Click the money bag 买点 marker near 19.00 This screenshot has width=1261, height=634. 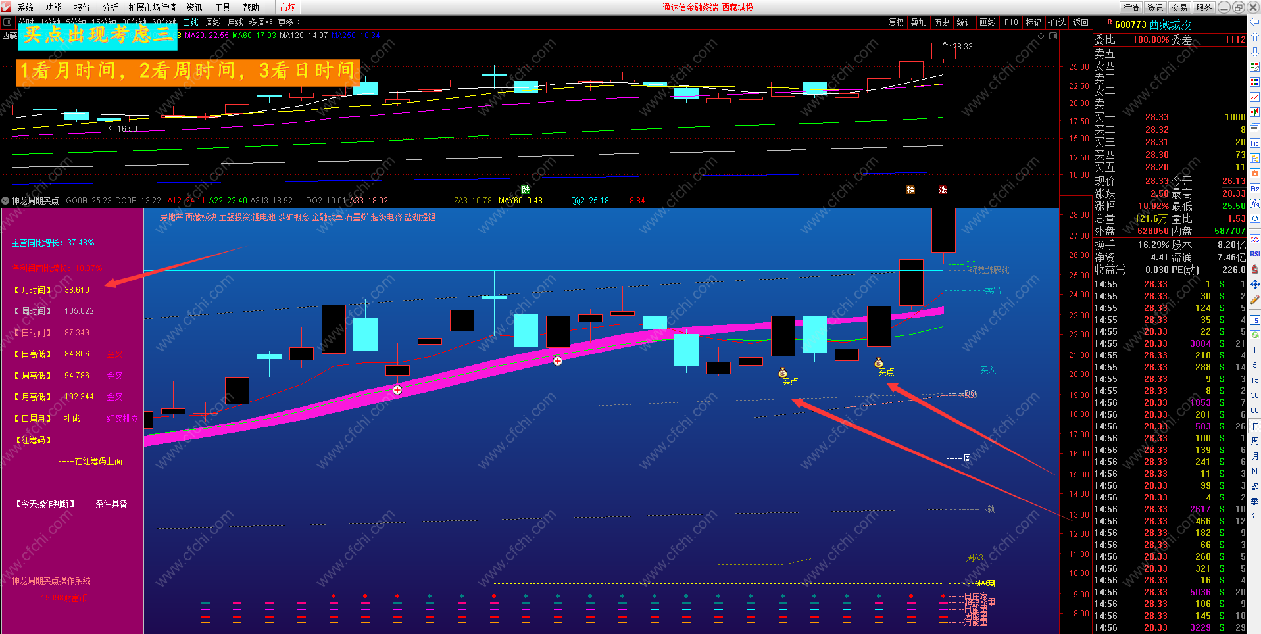pyautogui.click(x=782, y=372)
